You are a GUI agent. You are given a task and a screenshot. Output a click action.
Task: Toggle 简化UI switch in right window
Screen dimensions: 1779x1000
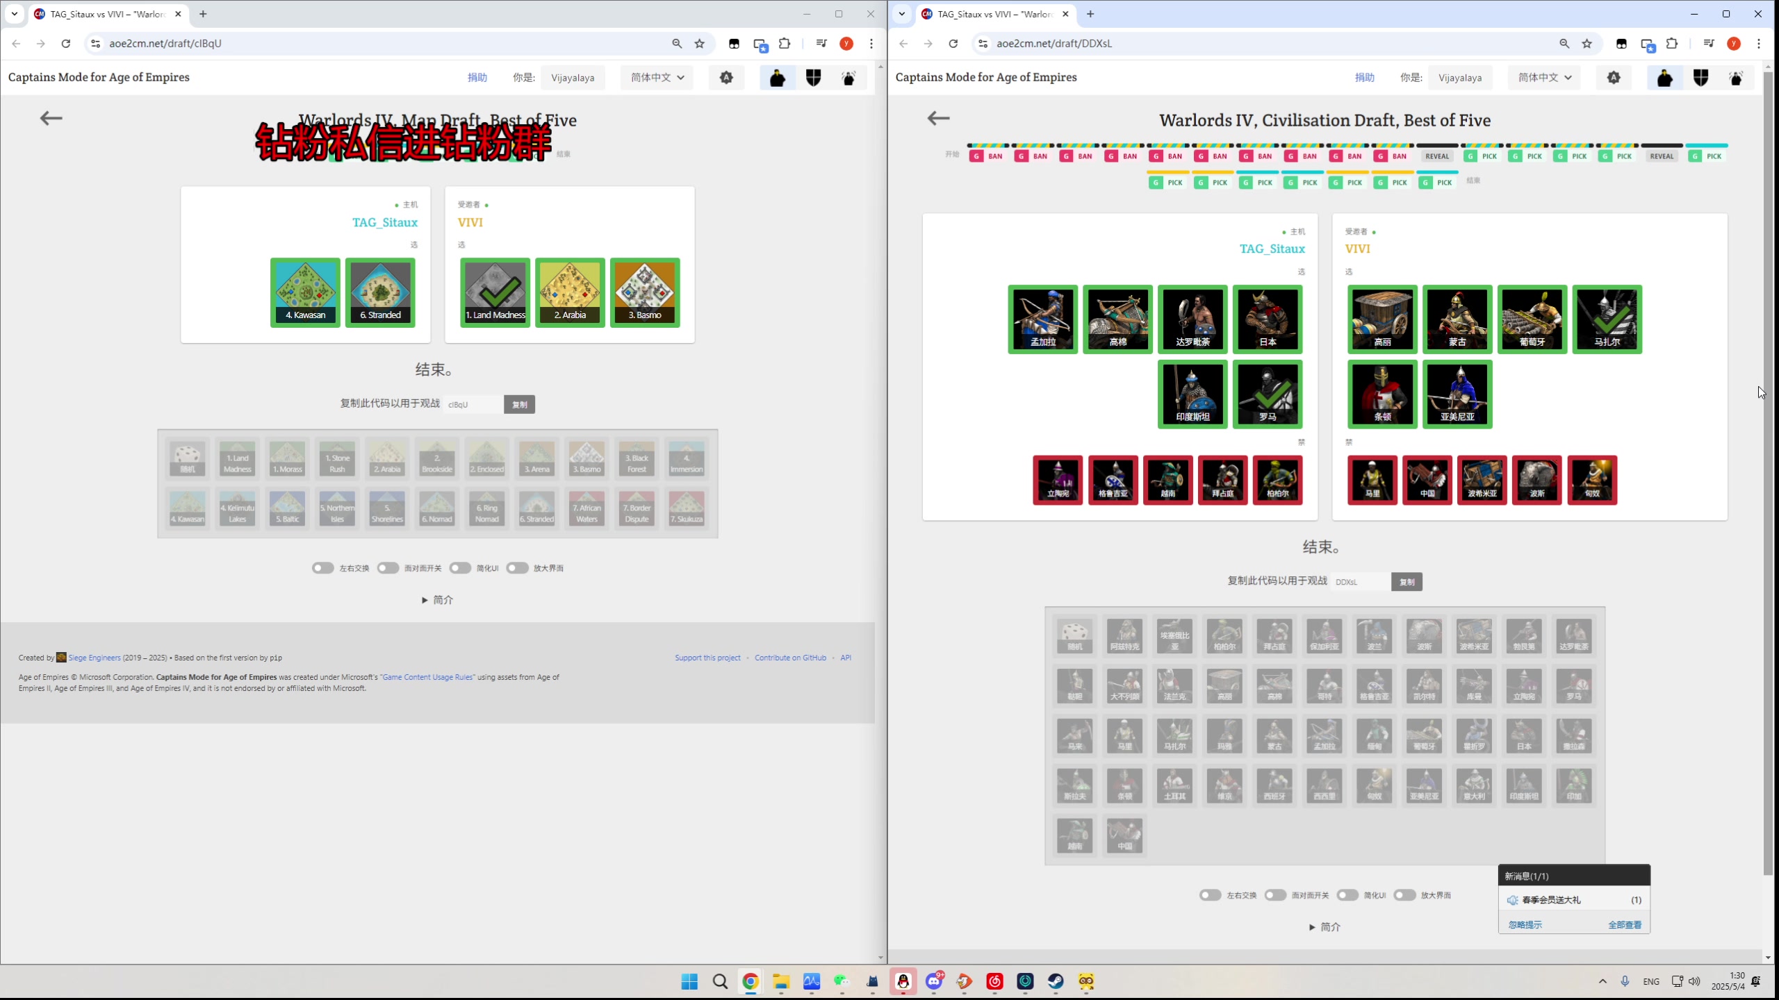1347,895
